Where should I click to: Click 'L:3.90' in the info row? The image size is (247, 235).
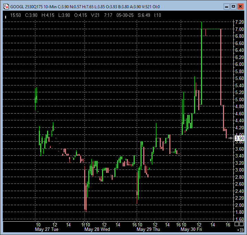pos(64,15)
